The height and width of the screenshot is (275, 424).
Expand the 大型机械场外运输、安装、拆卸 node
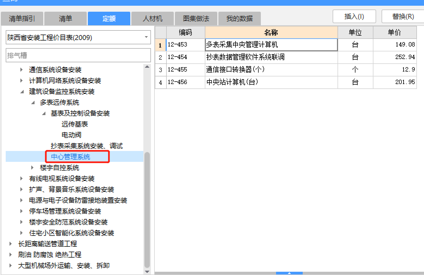[11, 265]
